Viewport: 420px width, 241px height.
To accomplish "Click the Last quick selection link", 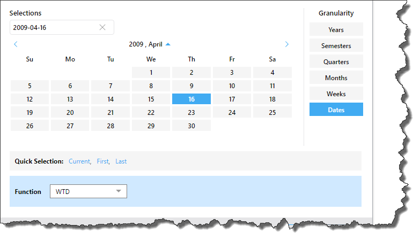I will pyautogui.click(x=121, y=161).
